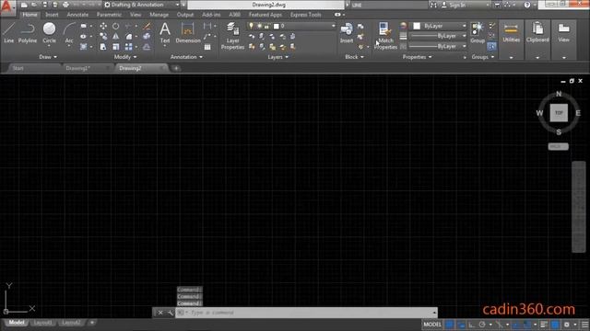Click the Scale tool icon

(x=115, y=47)
